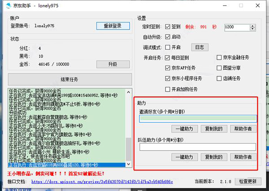
Task: Enable the 京东金融任务 checkbox
Action: 219,57
